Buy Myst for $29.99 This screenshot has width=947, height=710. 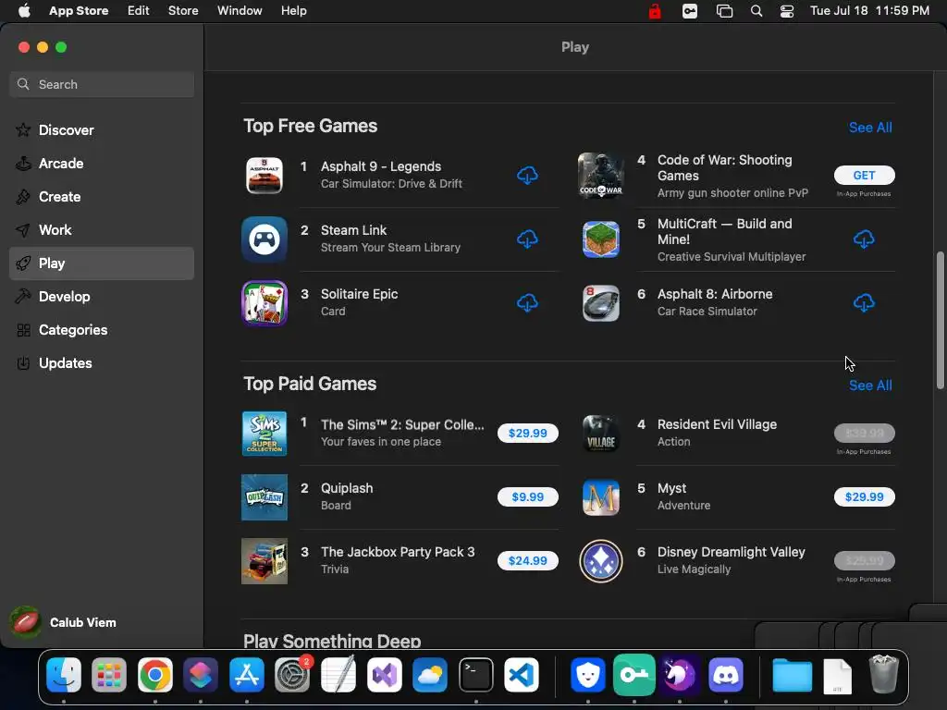tap(865, 496)
